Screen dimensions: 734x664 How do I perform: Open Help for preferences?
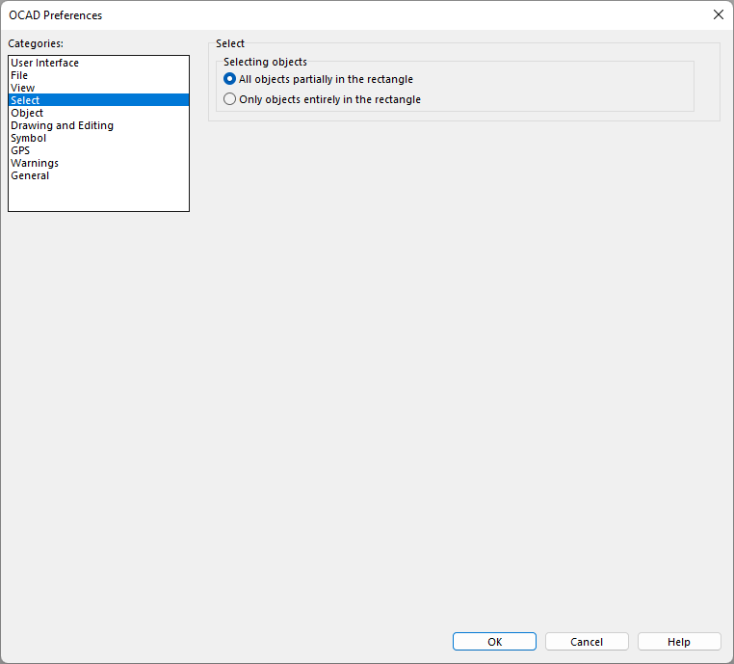coord(679,642)
